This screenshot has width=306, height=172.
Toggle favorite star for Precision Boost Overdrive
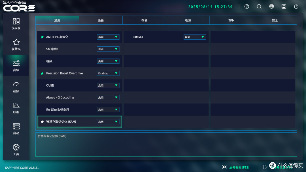point(42,73)
